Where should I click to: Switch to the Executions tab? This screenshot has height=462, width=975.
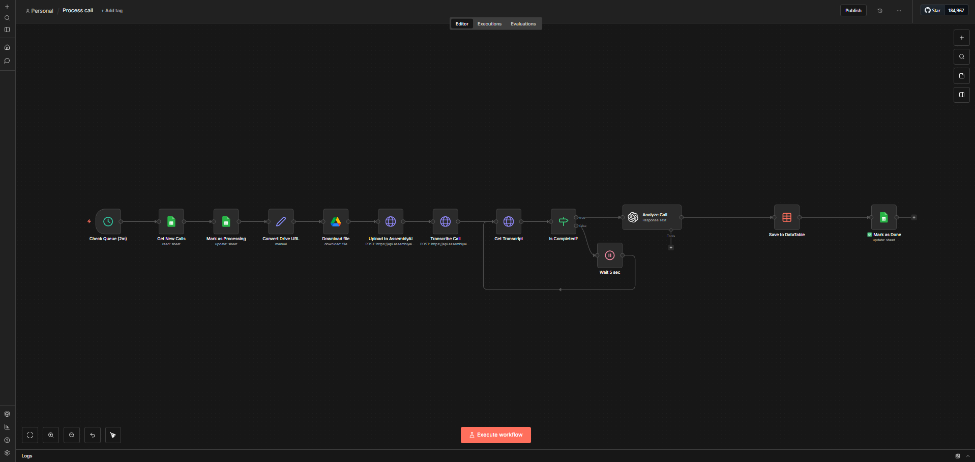[489, 24]
